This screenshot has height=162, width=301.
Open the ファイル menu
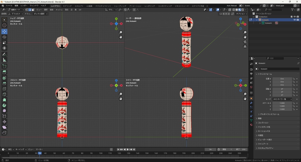(9, 6)
